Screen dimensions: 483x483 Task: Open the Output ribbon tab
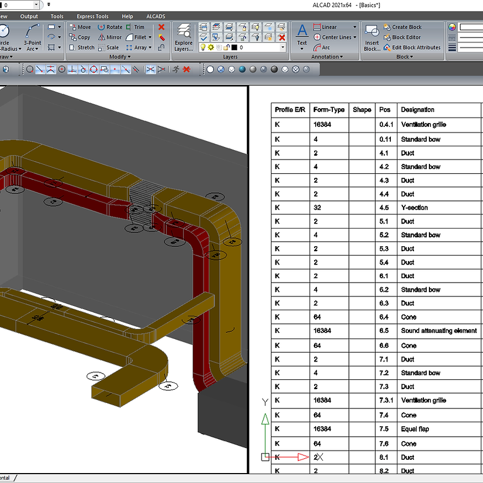pyautogui.click(x=29, y=17)
